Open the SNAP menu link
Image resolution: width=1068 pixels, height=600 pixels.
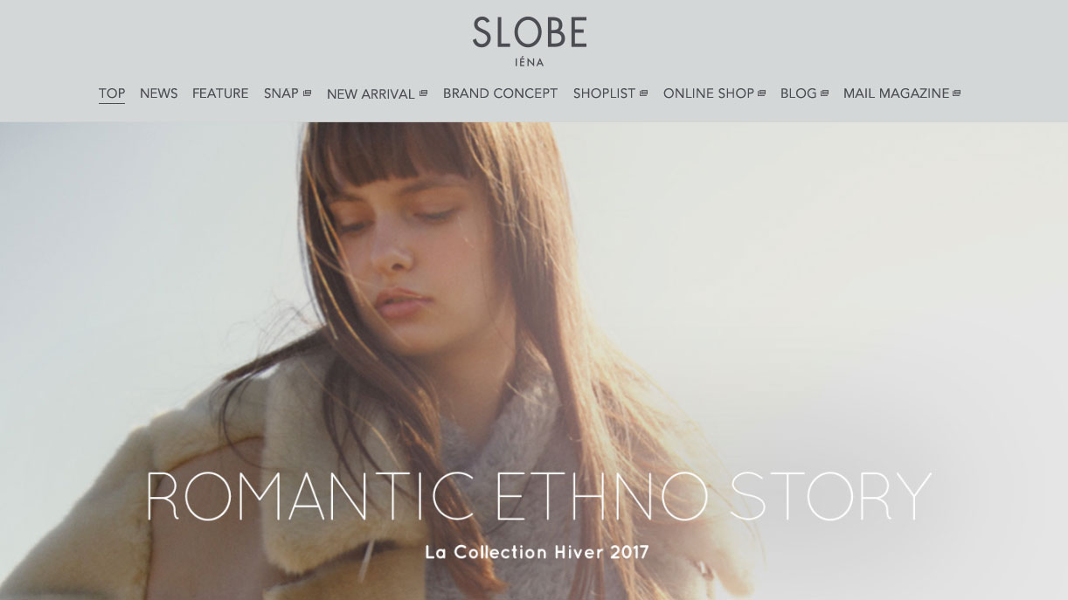coord(281,93)
